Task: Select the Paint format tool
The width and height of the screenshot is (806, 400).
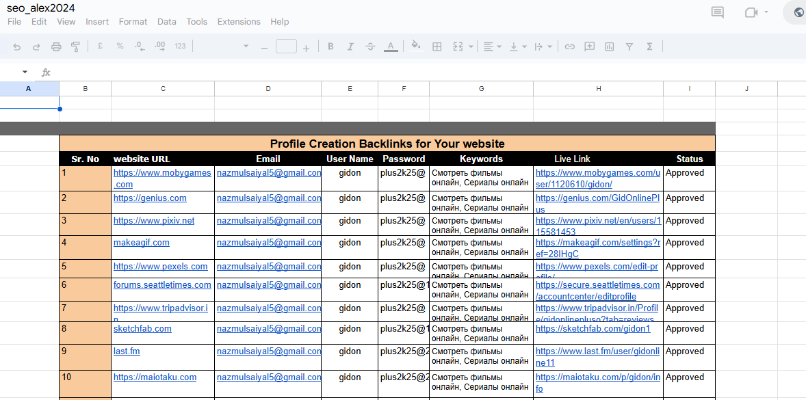Action: point(75,46)
